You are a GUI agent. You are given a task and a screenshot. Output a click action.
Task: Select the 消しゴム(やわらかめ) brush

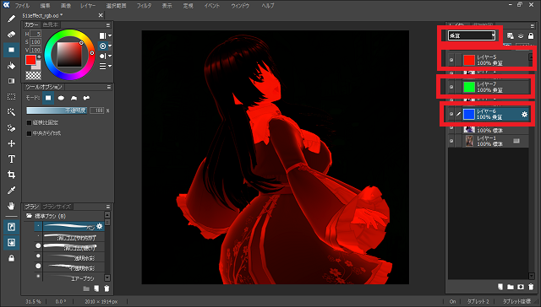[x=69, y=237]
